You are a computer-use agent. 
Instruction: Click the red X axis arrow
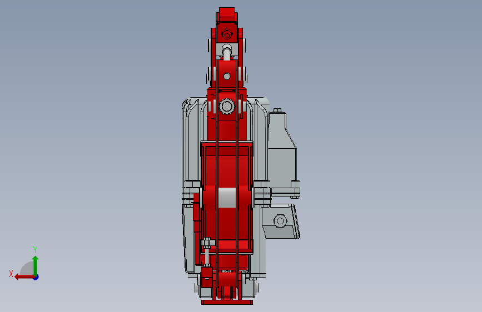[24, 277]
